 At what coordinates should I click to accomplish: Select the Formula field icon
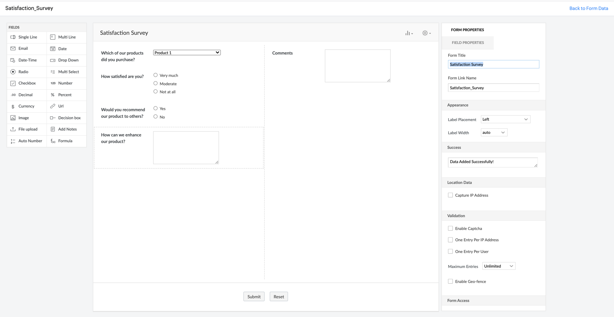click(53, 141)
